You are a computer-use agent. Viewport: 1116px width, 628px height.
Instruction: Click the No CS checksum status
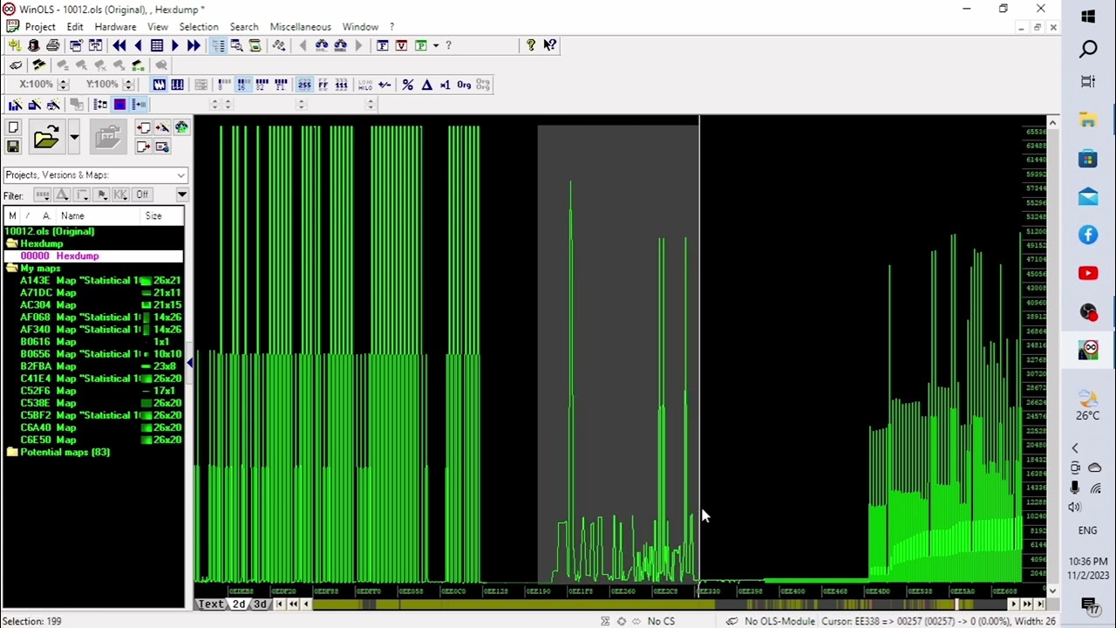click(661, 621)
